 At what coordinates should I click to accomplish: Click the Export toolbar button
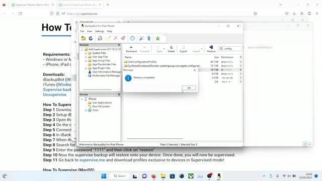(183, 49)
